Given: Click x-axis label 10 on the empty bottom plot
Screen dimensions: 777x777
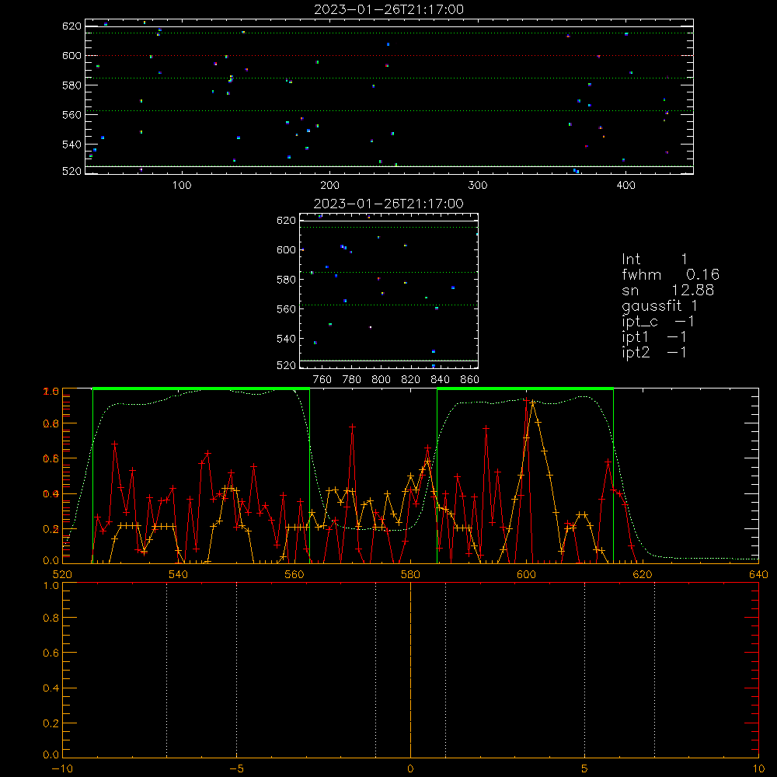Looking at the screenshot, I should pos(758,768).
